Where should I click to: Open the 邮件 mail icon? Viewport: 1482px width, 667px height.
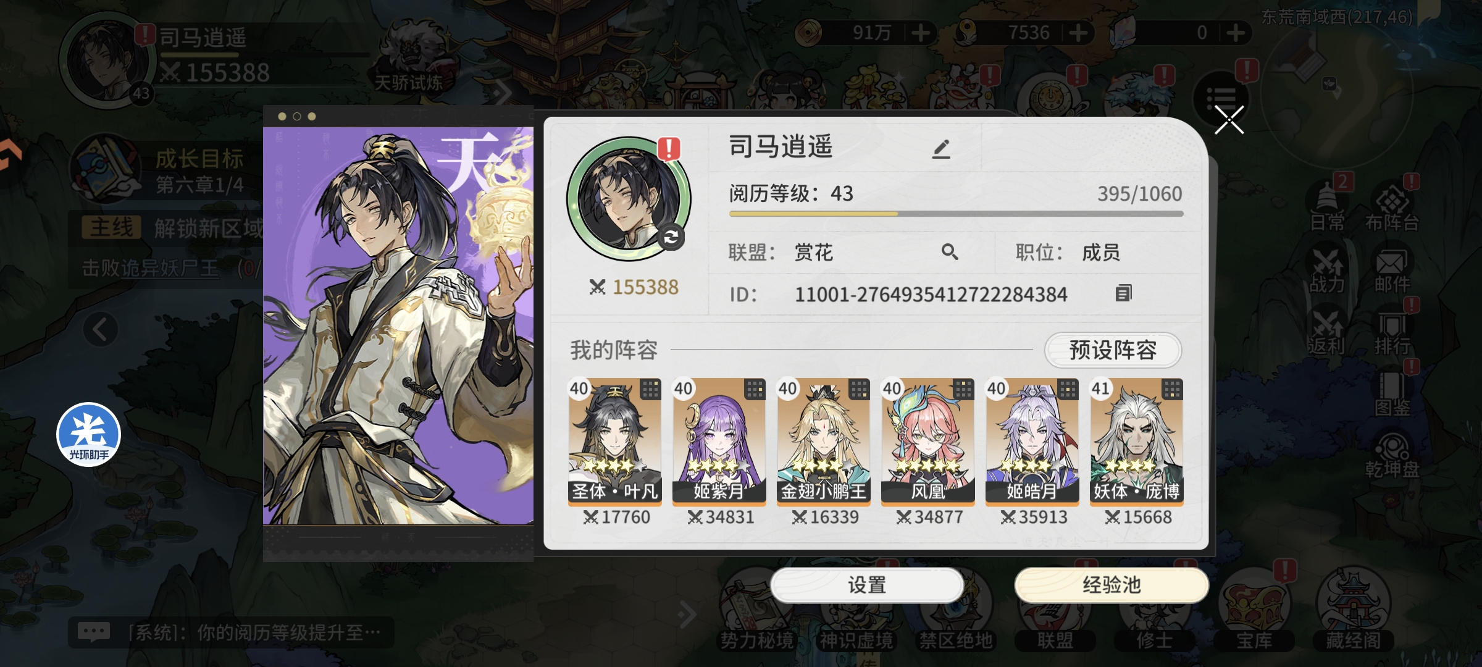click(x=1392, y=271)
